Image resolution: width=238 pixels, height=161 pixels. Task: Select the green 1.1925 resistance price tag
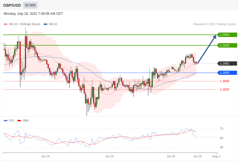click(x=227, y=45)
